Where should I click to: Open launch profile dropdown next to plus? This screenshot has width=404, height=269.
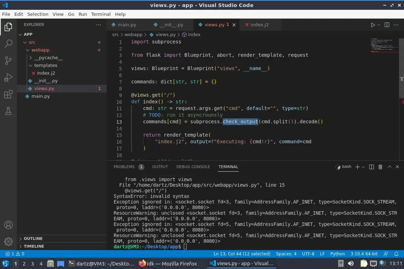363,167
